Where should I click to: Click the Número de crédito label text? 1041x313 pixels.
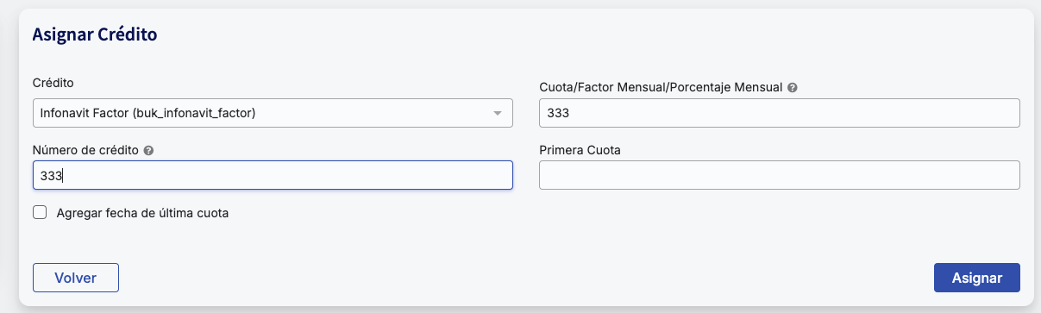[x=85, y=150]
